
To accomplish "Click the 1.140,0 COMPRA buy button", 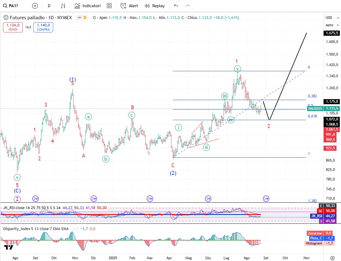I will (x=43, y=27).
